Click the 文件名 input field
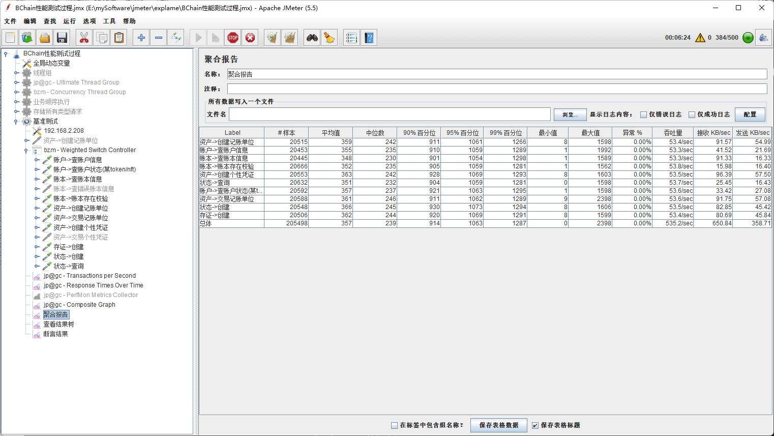 tap(390, 114)
